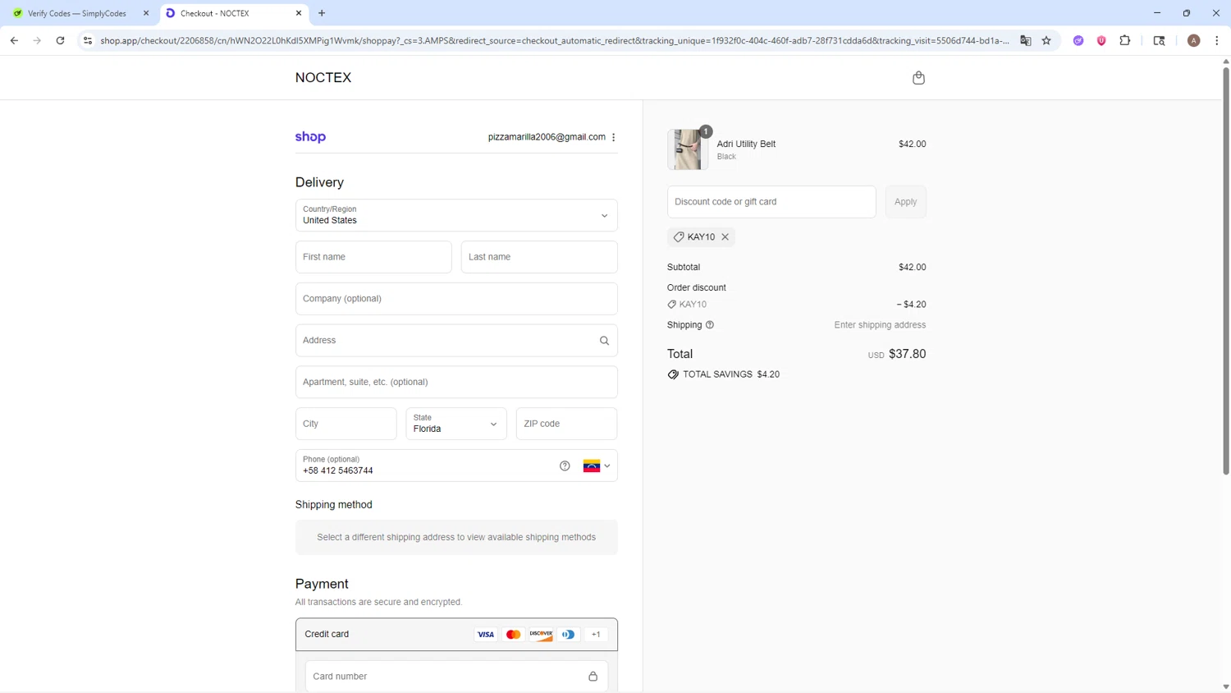Screen dimensions: 1231x693
Task: Click the Visa card icon
Action: (x=486, y=634)
